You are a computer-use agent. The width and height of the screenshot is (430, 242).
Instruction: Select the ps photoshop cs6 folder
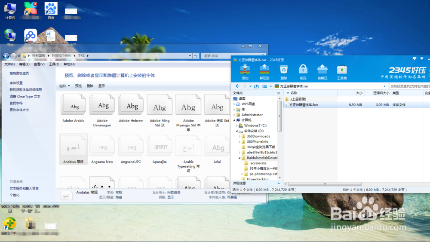click(x=263, y=174)
